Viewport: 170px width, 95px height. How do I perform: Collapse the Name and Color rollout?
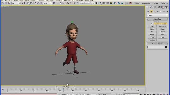click(x=157, y=44)
